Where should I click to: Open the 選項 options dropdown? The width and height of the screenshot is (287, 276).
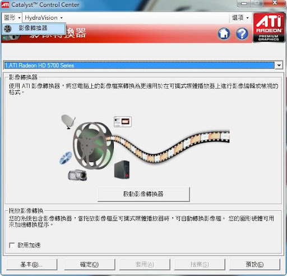(240, 18)
